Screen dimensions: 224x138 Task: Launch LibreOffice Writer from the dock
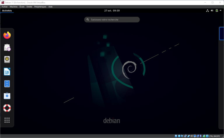click(x=7, y=71)
